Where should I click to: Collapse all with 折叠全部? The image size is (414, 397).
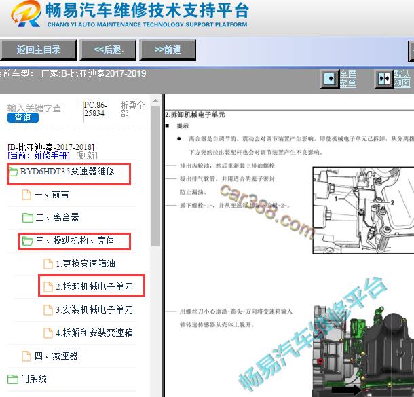pyautogui.click(x=132, y=109)
